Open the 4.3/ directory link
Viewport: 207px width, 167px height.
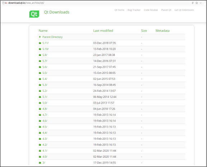point(45,139)
